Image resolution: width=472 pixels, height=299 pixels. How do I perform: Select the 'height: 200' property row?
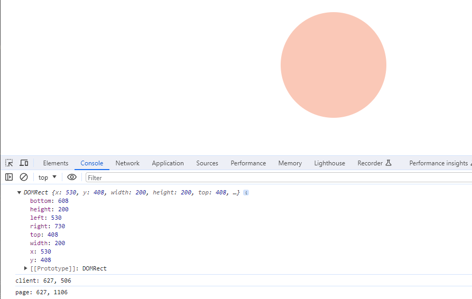pos(49,209)
